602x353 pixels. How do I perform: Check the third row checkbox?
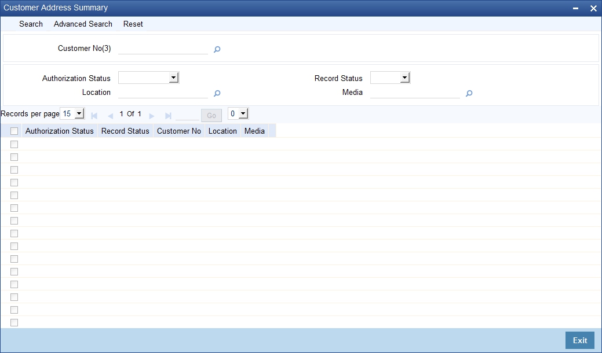(14, 170)
